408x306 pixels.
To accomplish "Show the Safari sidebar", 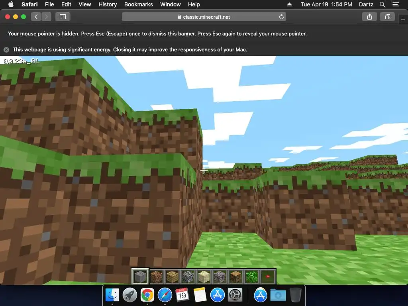I will tap(63, 17).
